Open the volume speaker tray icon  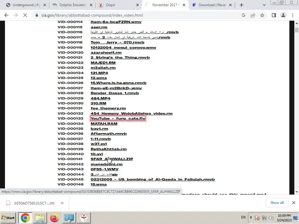coord(271,218)
